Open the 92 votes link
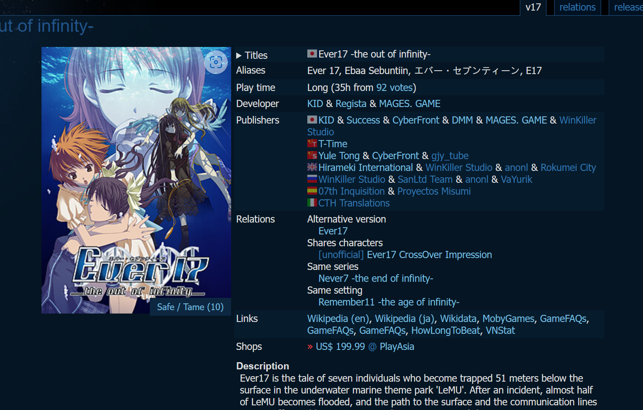Viewport: 643px width, 410px height. (x=394, y=88)
